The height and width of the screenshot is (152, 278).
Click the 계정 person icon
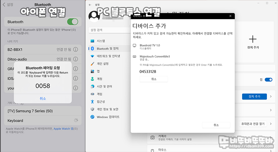[x=92, y=79]
